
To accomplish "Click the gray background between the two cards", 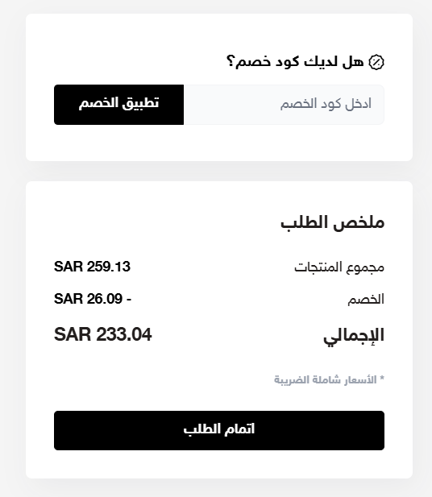I will coord(219,171).
